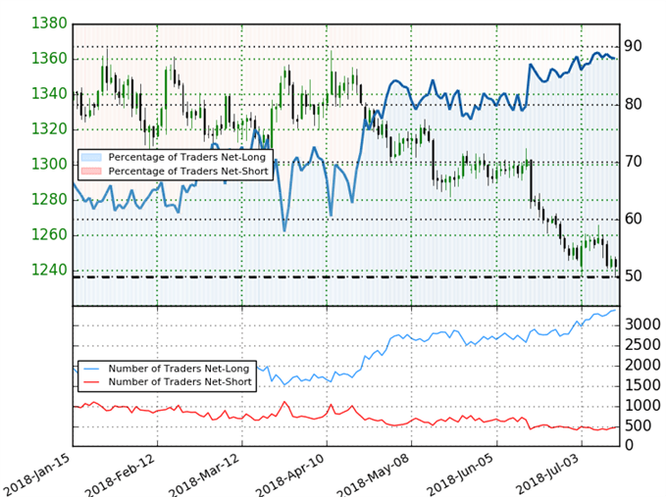
Task: Click the red line sample for Number of Traders Net-Short
Action: [x=91, y=381]
